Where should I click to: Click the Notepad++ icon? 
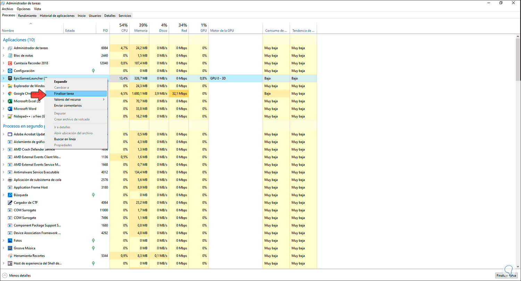tap(10, 117)
